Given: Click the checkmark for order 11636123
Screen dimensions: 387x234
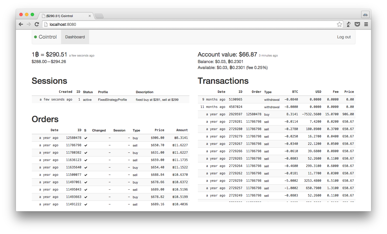Looking at the screenshot, I should (86, 160).
